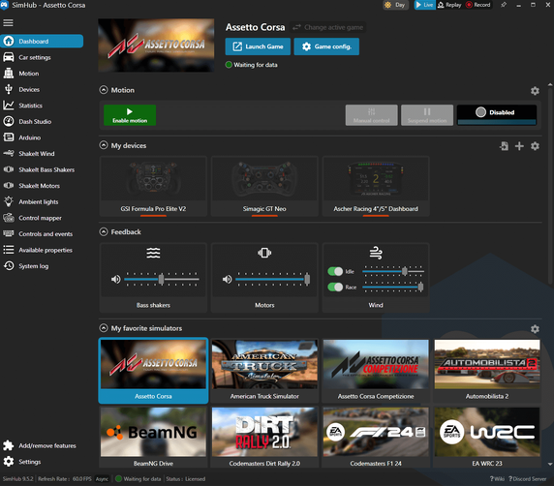Click the Control mapper icon
Screen dimensions: 554x486
(x=9, y=218)
